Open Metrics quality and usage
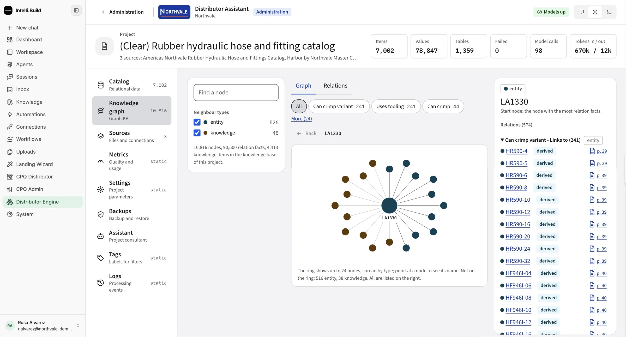Image resolution: width=626 pixels, height=337 pixels. [132, 161]
